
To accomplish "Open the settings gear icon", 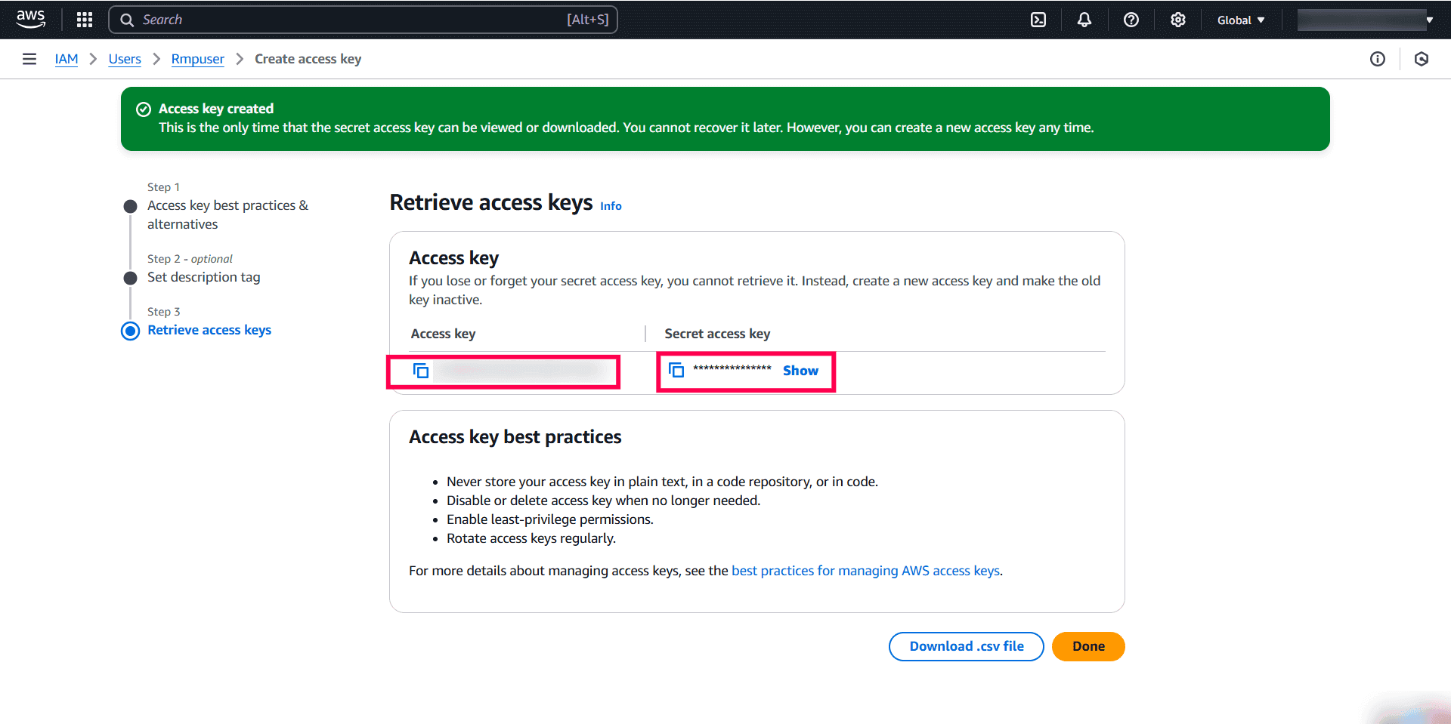I will [1178, 20].
